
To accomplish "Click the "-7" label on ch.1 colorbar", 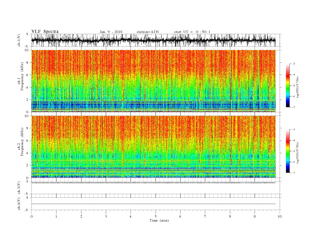I will [x=293, y=107].
